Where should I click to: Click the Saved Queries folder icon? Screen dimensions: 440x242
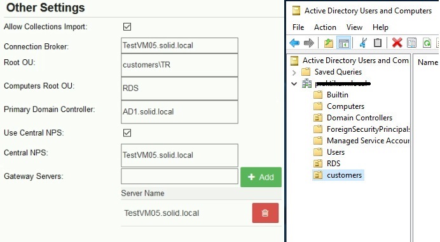click(x=306, y=72)
